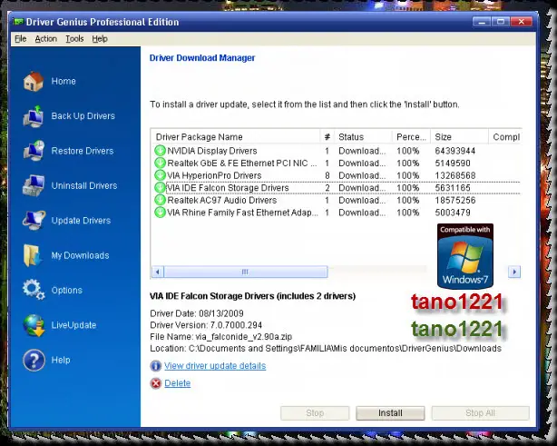Open the File menu
Image resolution: width=557 pixels, height=446 pixels.
coord(21,39)
